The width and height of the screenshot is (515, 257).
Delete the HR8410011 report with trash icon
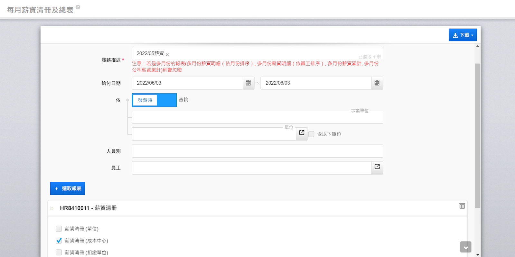tap(462, 206)
